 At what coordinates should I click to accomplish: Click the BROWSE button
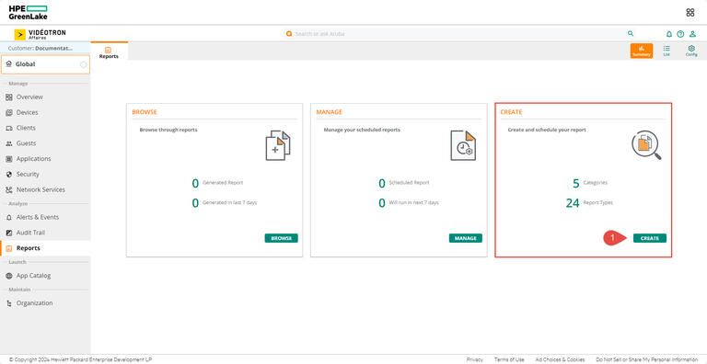coord(281,238)
